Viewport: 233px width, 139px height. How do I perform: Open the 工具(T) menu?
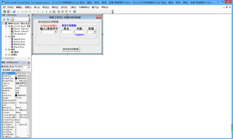click(x=73, y=7)
